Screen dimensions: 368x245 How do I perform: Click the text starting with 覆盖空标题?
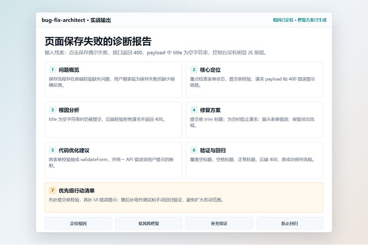253,160
